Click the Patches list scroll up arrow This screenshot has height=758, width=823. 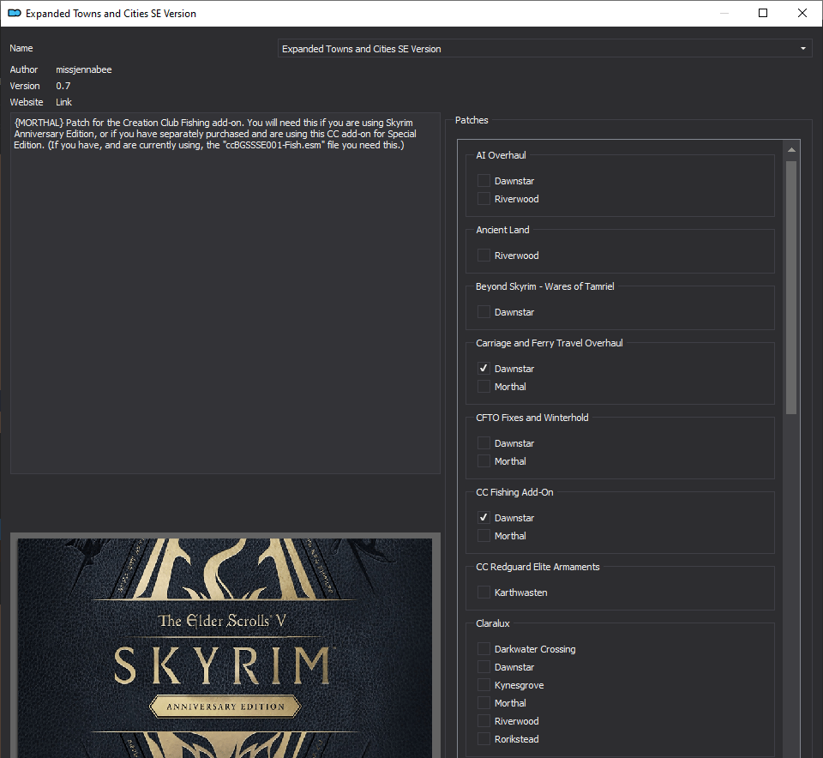tap(791, 150)
